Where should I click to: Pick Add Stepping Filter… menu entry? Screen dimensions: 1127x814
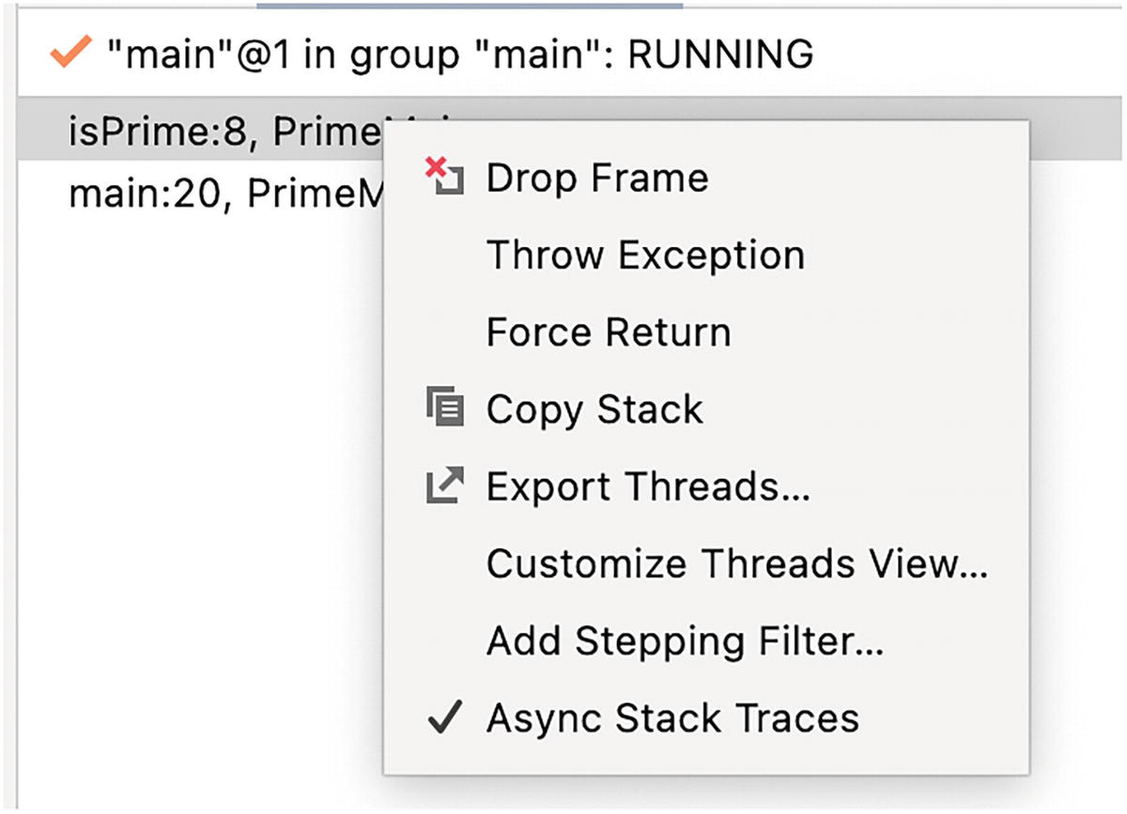(686, 640)
